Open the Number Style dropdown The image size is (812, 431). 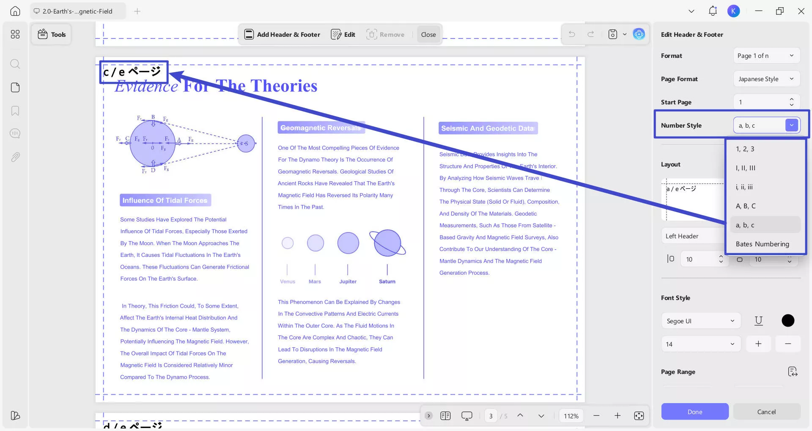tap(791, 125)
